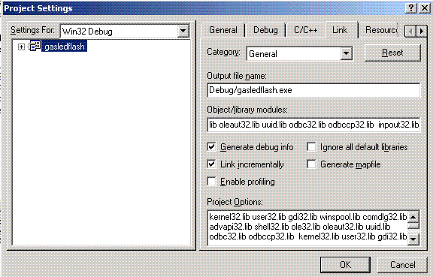Open the Resources tab
This screenshot has width=433, height=277.
click(x=381, y=30)
